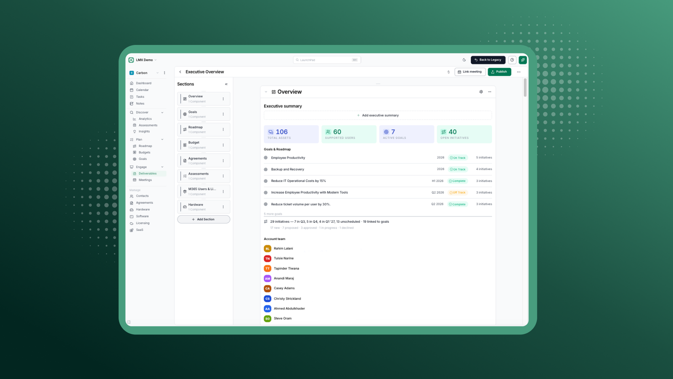The height and width of the screenshot is (379, 673).
Task: Collapse the Overview card chevron
Action: click(x=266, y=92)
